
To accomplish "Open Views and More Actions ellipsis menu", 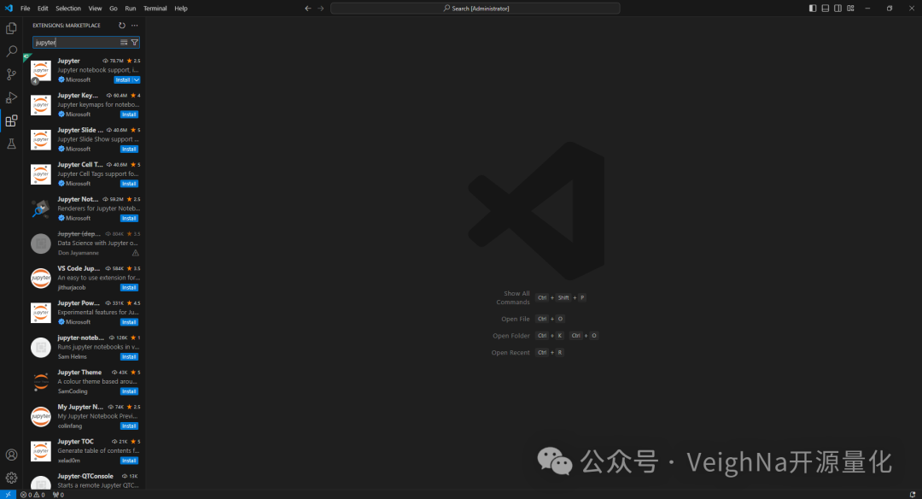I will 134,26.
